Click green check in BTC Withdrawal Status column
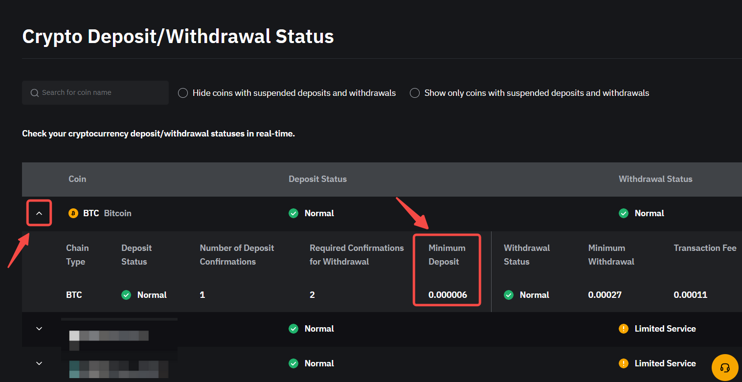 (x=624, y=213)
